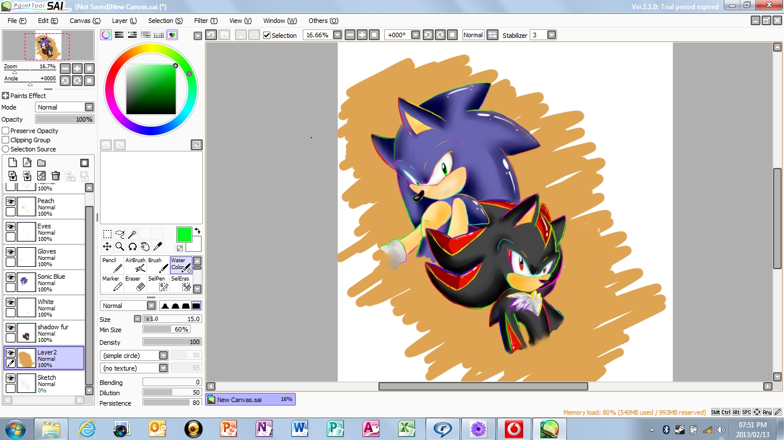Open the zoom percentage dropdown
Viewport: 784px width, 440px height.
coord(338,35)
